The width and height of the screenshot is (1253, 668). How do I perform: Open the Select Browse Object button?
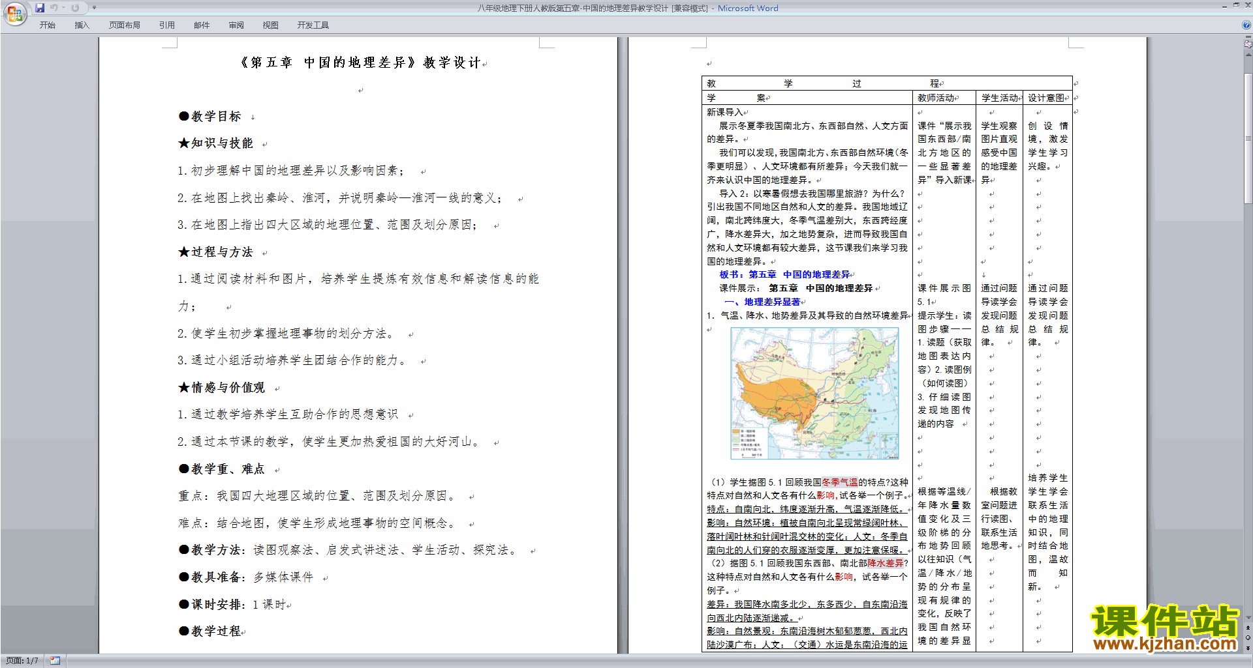(1248, 637)
